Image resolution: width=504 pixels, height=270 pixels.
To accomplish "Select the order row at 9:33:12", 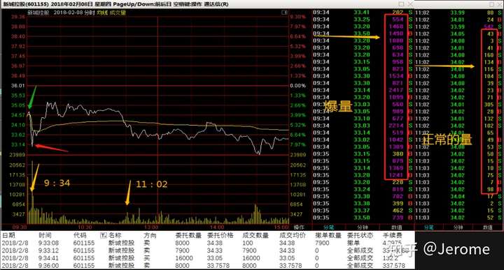I will 208,250.
